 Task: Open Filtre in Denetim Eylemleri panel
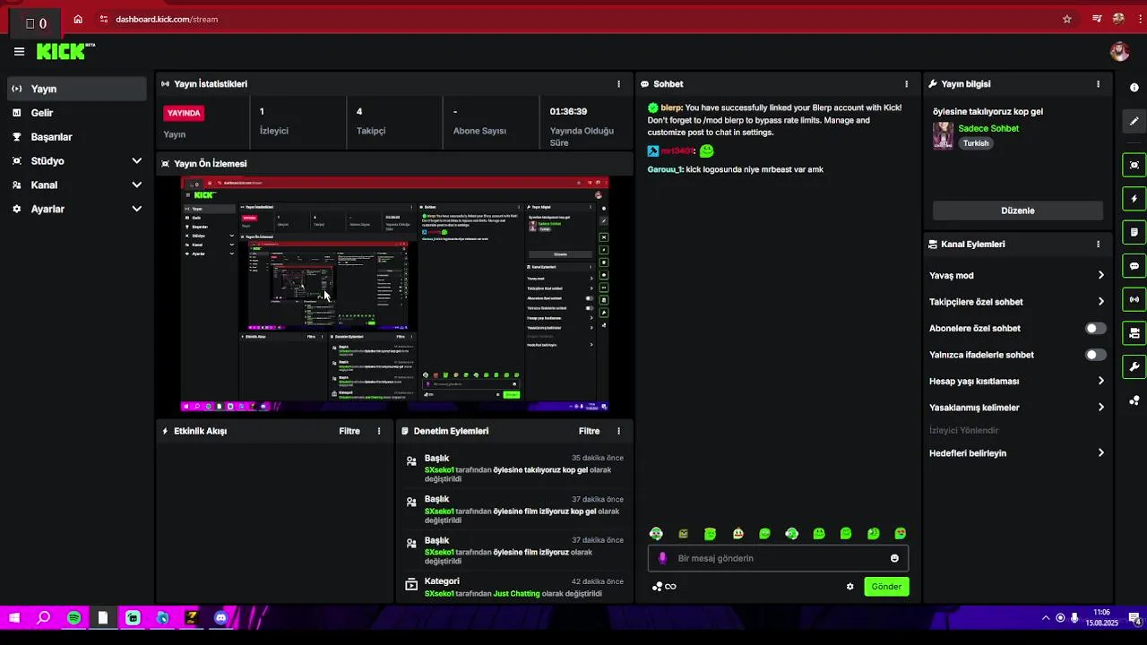point(589,431)
